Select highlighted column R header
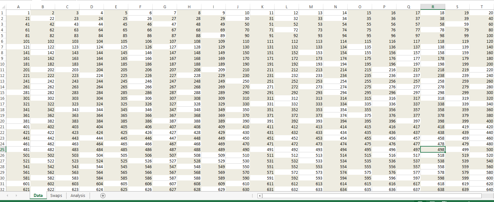Screen dimensions: 494x202 (x=433, y=7)
